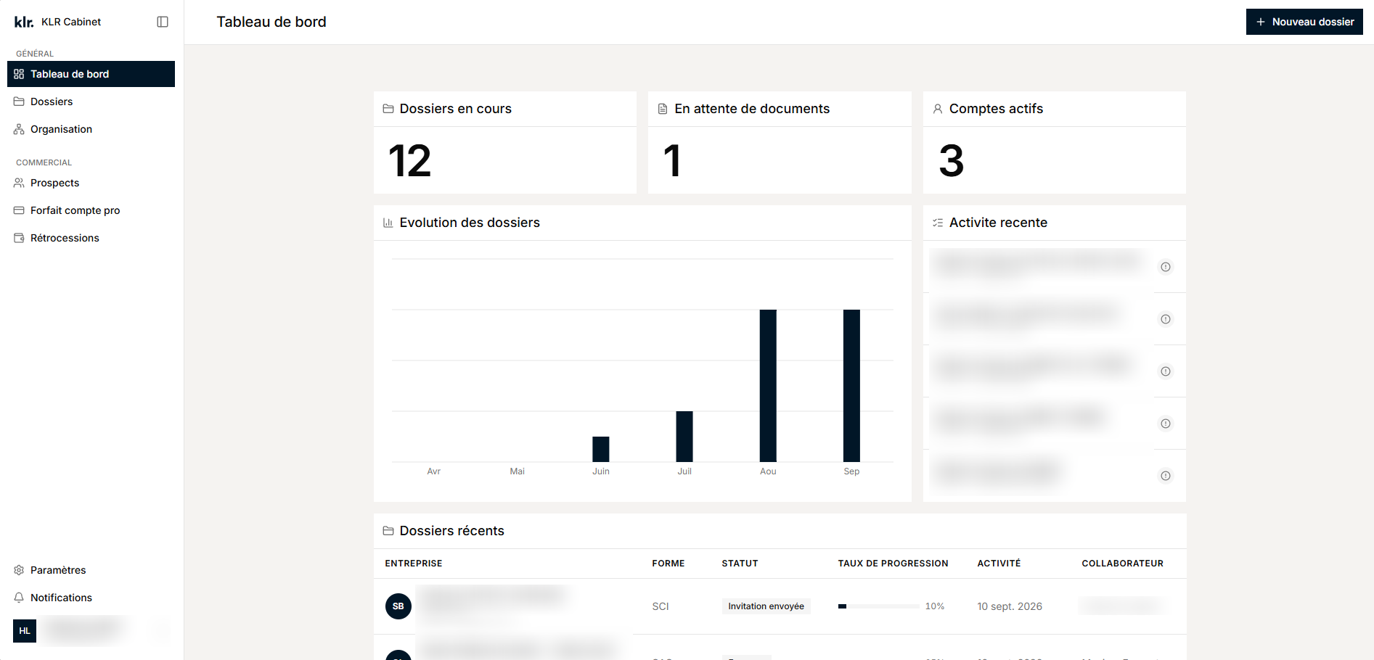
Task: Open the Dossiers sidebar item
Action: pos(91,102)
